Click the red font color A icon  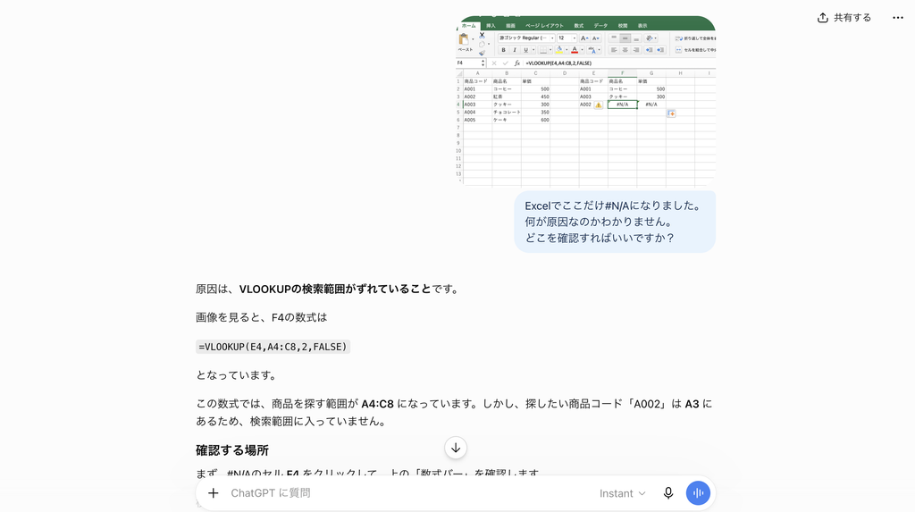(575, 50)
